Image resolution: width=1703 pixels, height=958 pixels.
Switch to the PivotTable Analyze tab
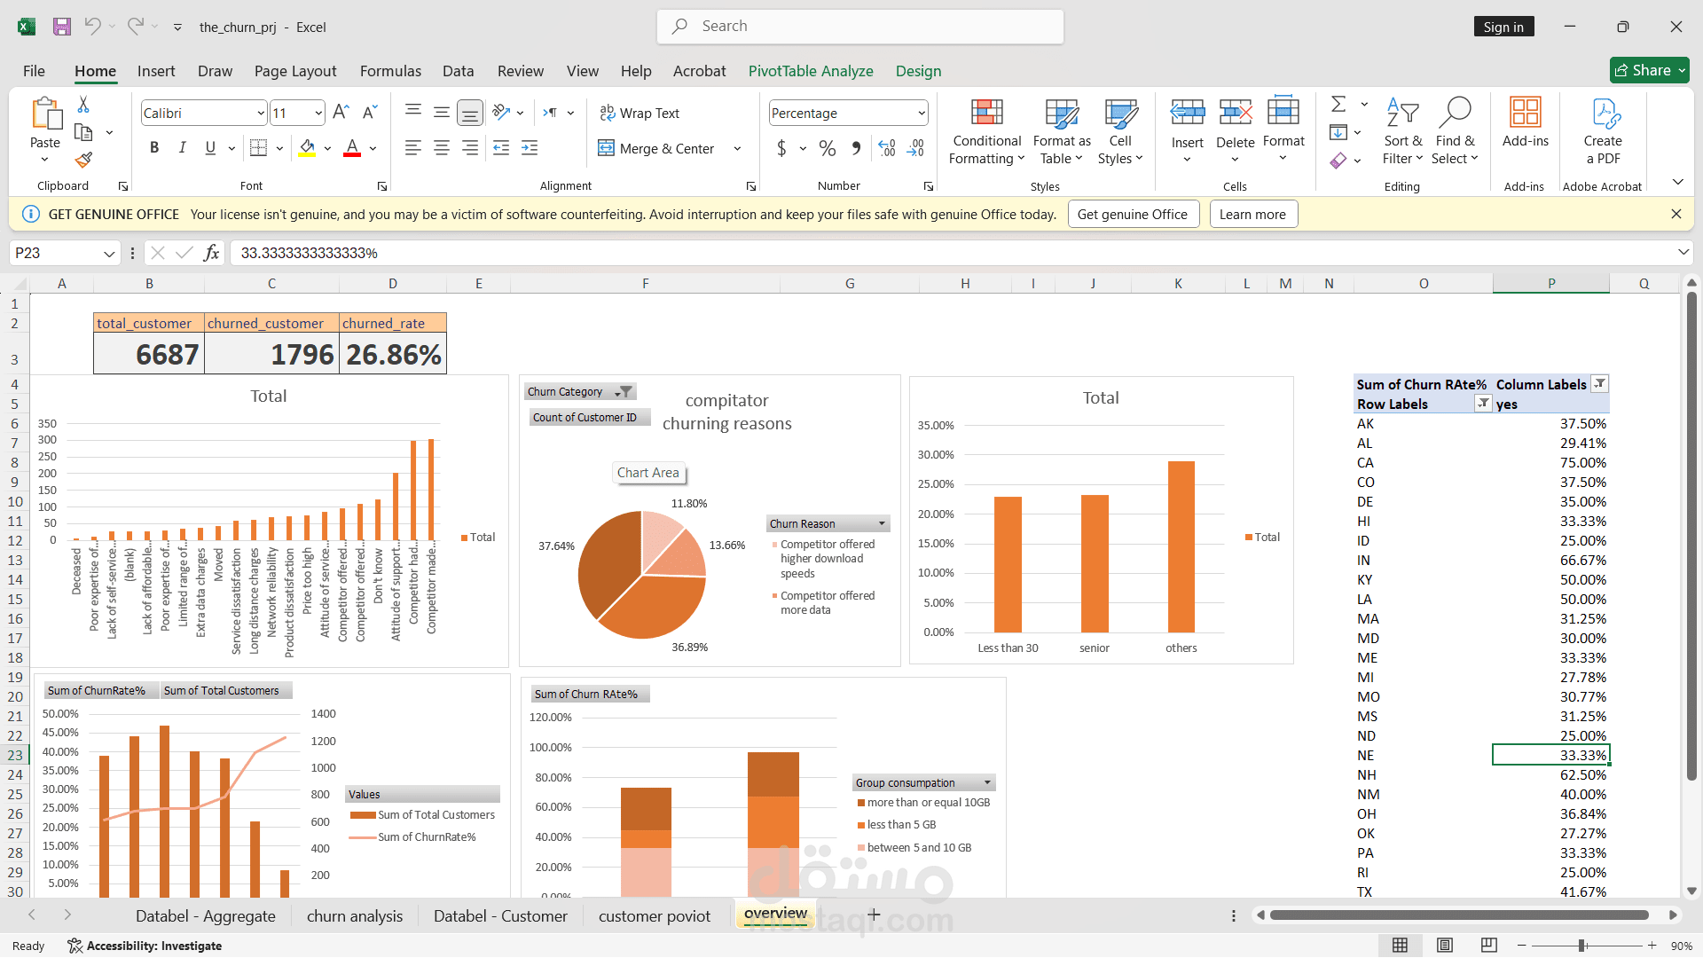coord(810,71)
